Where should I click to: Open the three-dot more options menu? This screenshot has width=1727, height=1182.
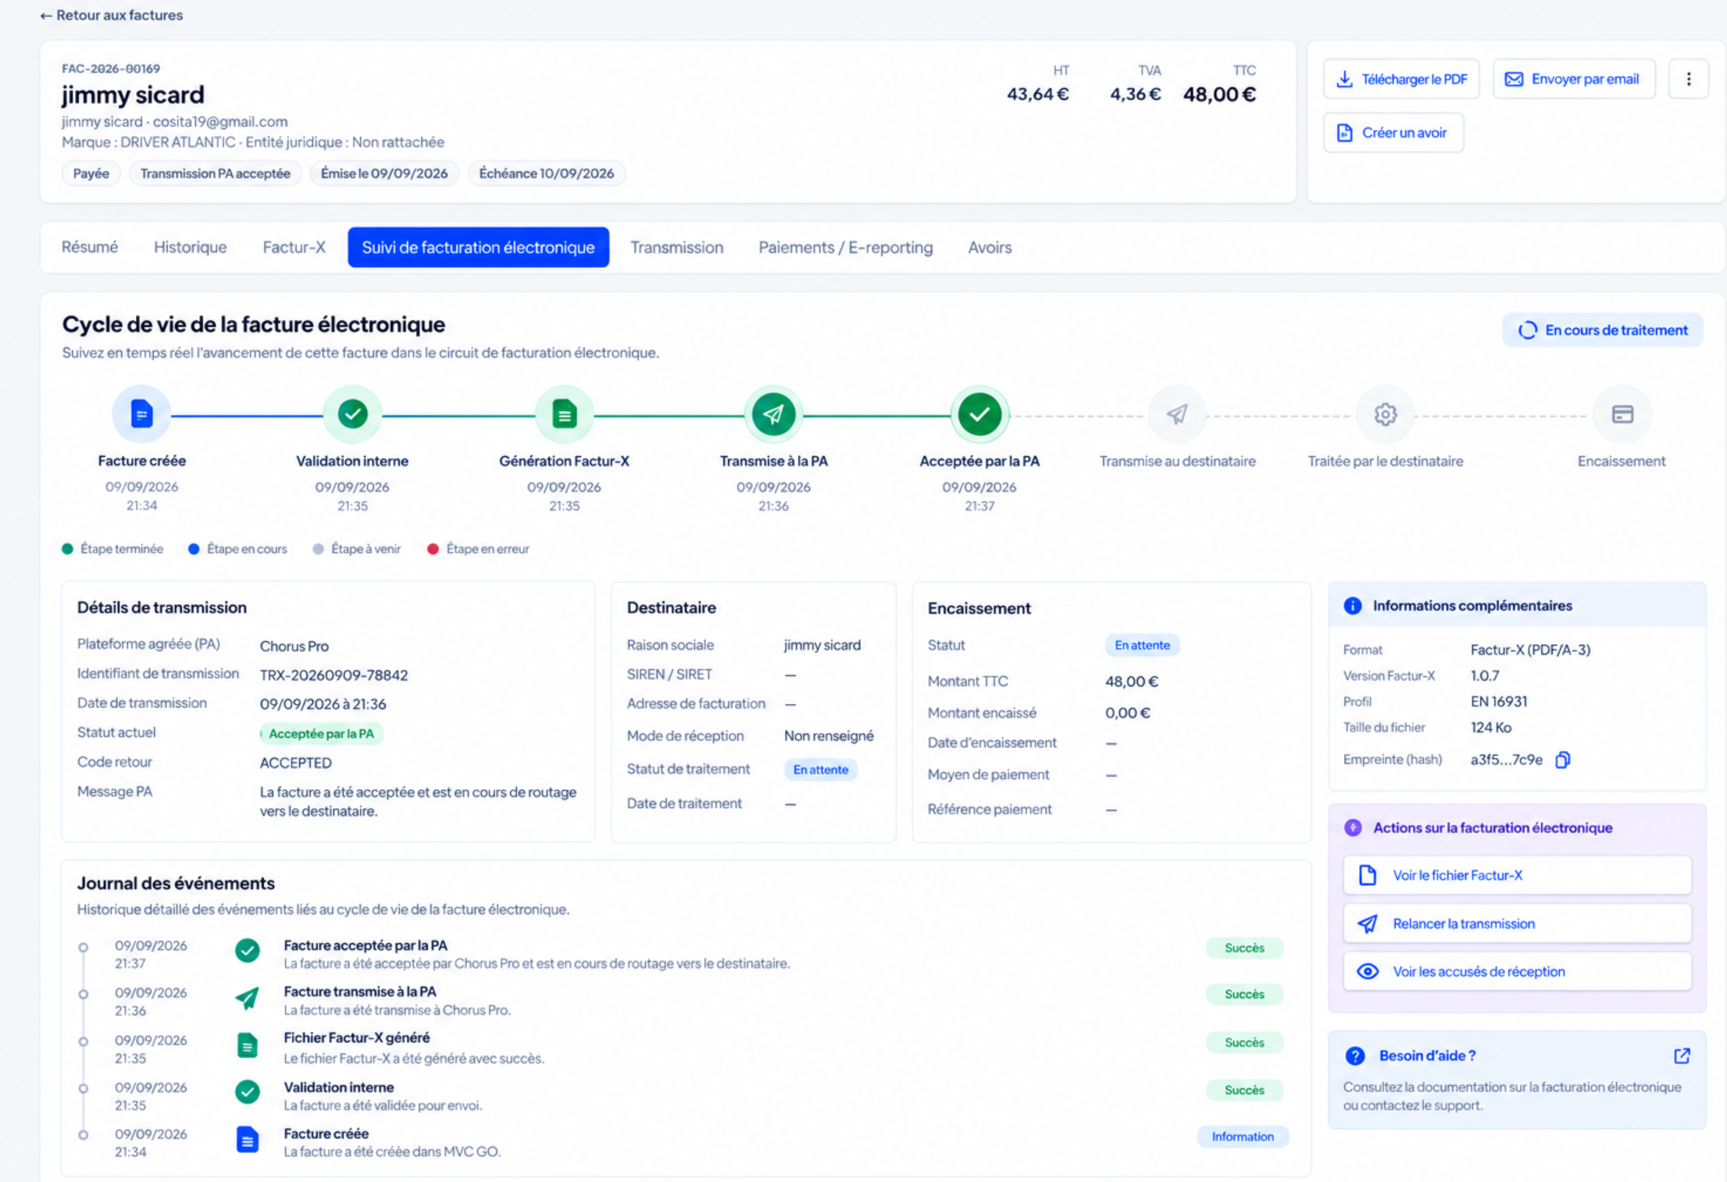(1688, 79)
